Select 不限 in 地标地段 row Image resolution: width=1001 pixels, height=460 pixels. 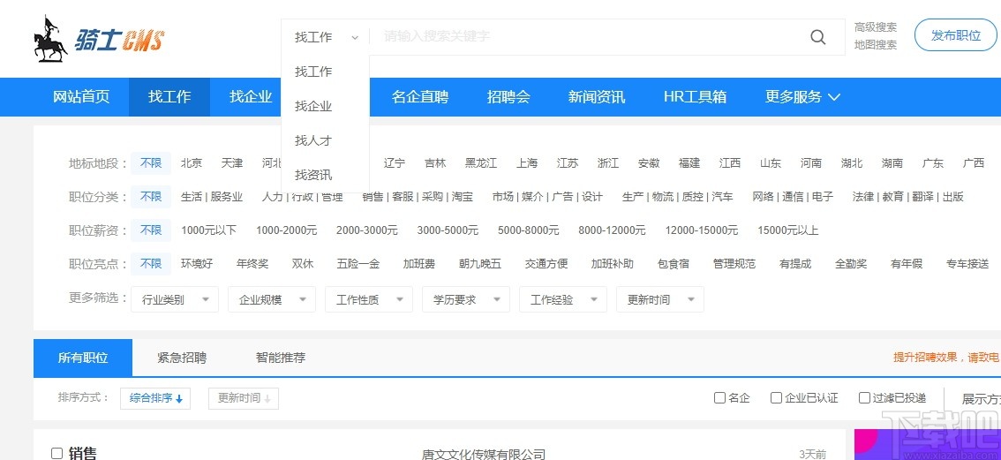[x=151, y=163]
